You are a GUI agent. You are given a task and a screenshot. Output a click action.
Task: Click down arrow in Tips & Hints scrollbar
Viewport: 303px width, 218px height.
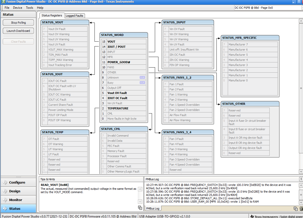(140, 202)
